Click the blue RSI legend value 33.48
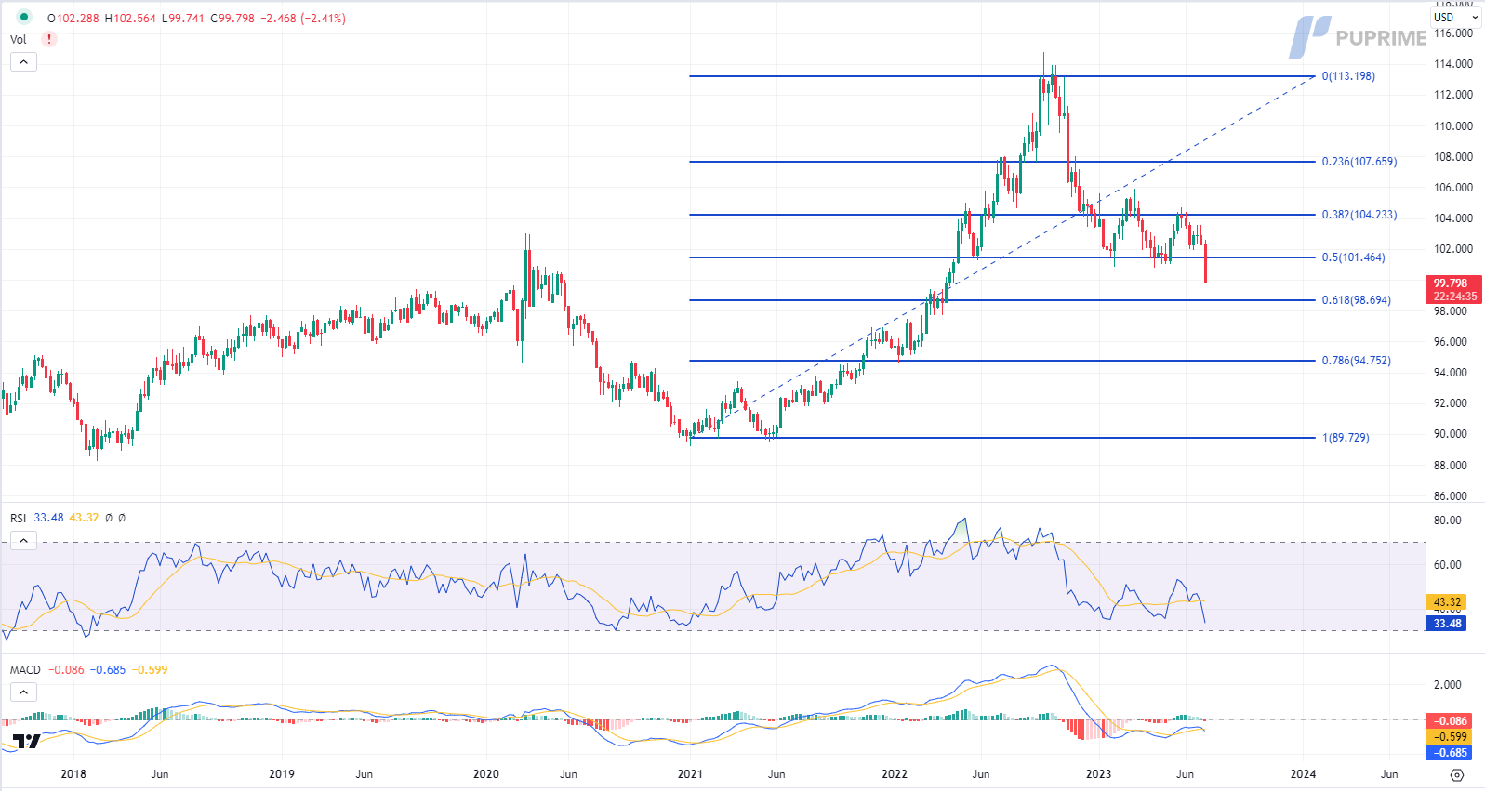 click(x=48, y=518)
